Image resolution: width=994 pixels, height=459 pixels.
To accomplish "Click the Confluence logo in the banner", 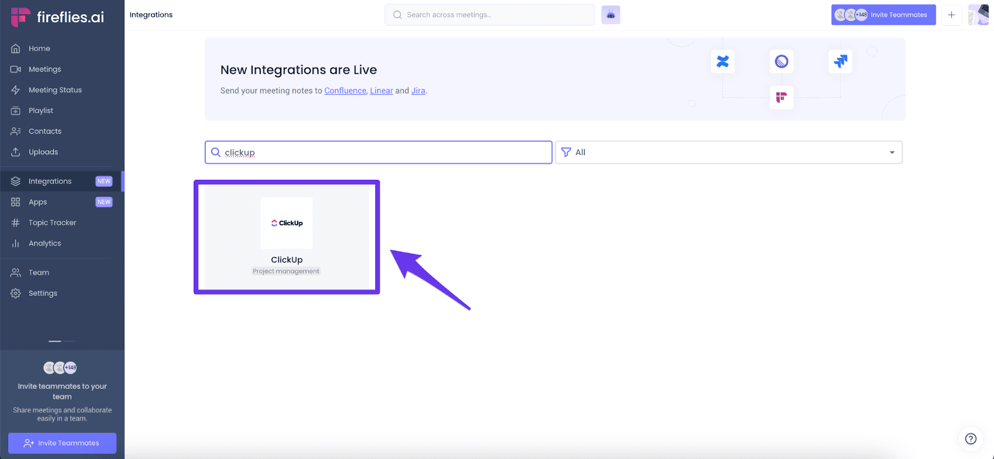I will coord(723,61).
